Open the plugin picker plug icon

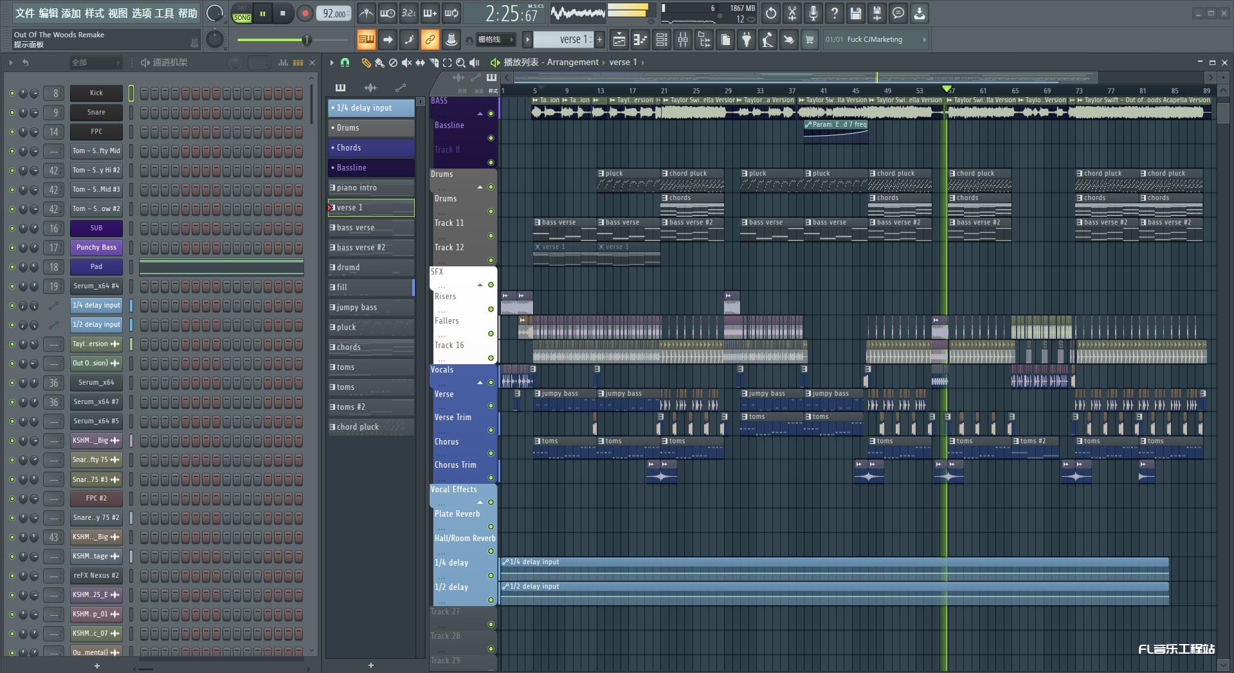pos(747,40)
